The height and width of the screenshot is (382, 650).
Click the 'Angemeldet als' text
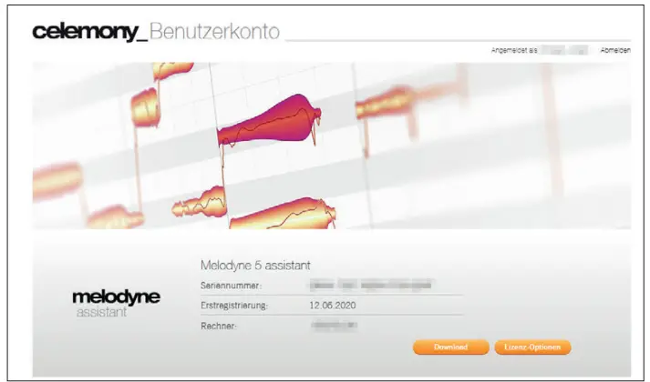tap(514, 50)
